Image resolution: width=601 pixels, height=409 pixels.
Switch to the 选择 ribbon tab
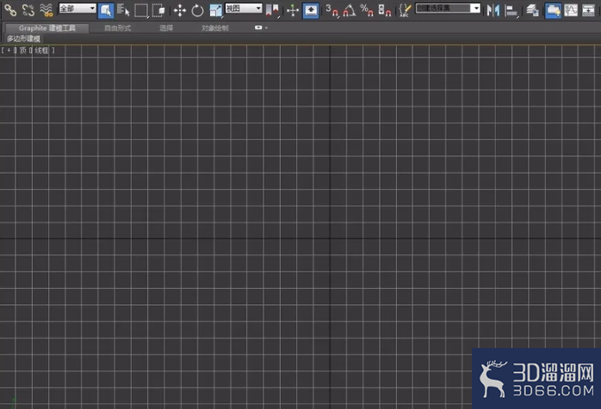tap(166, 28)
